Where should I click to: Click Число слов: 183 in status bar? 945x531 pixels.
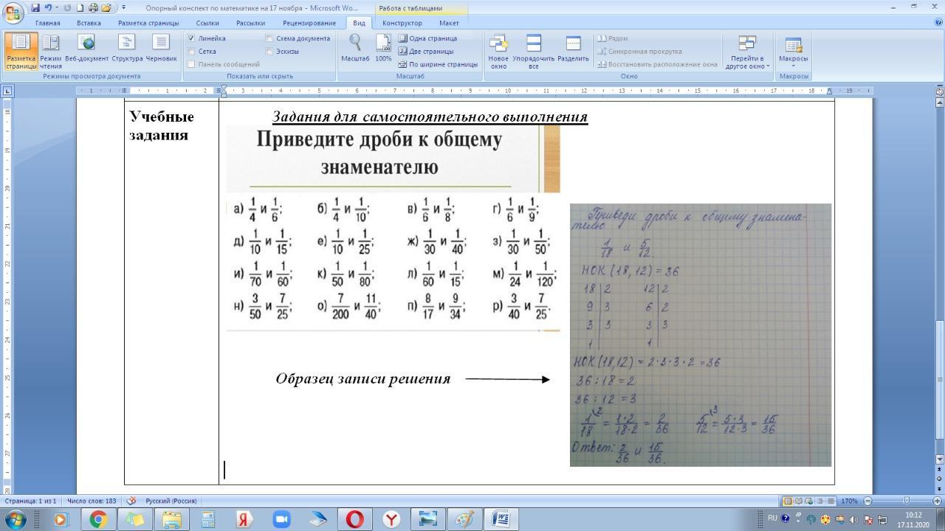(92, 501)
